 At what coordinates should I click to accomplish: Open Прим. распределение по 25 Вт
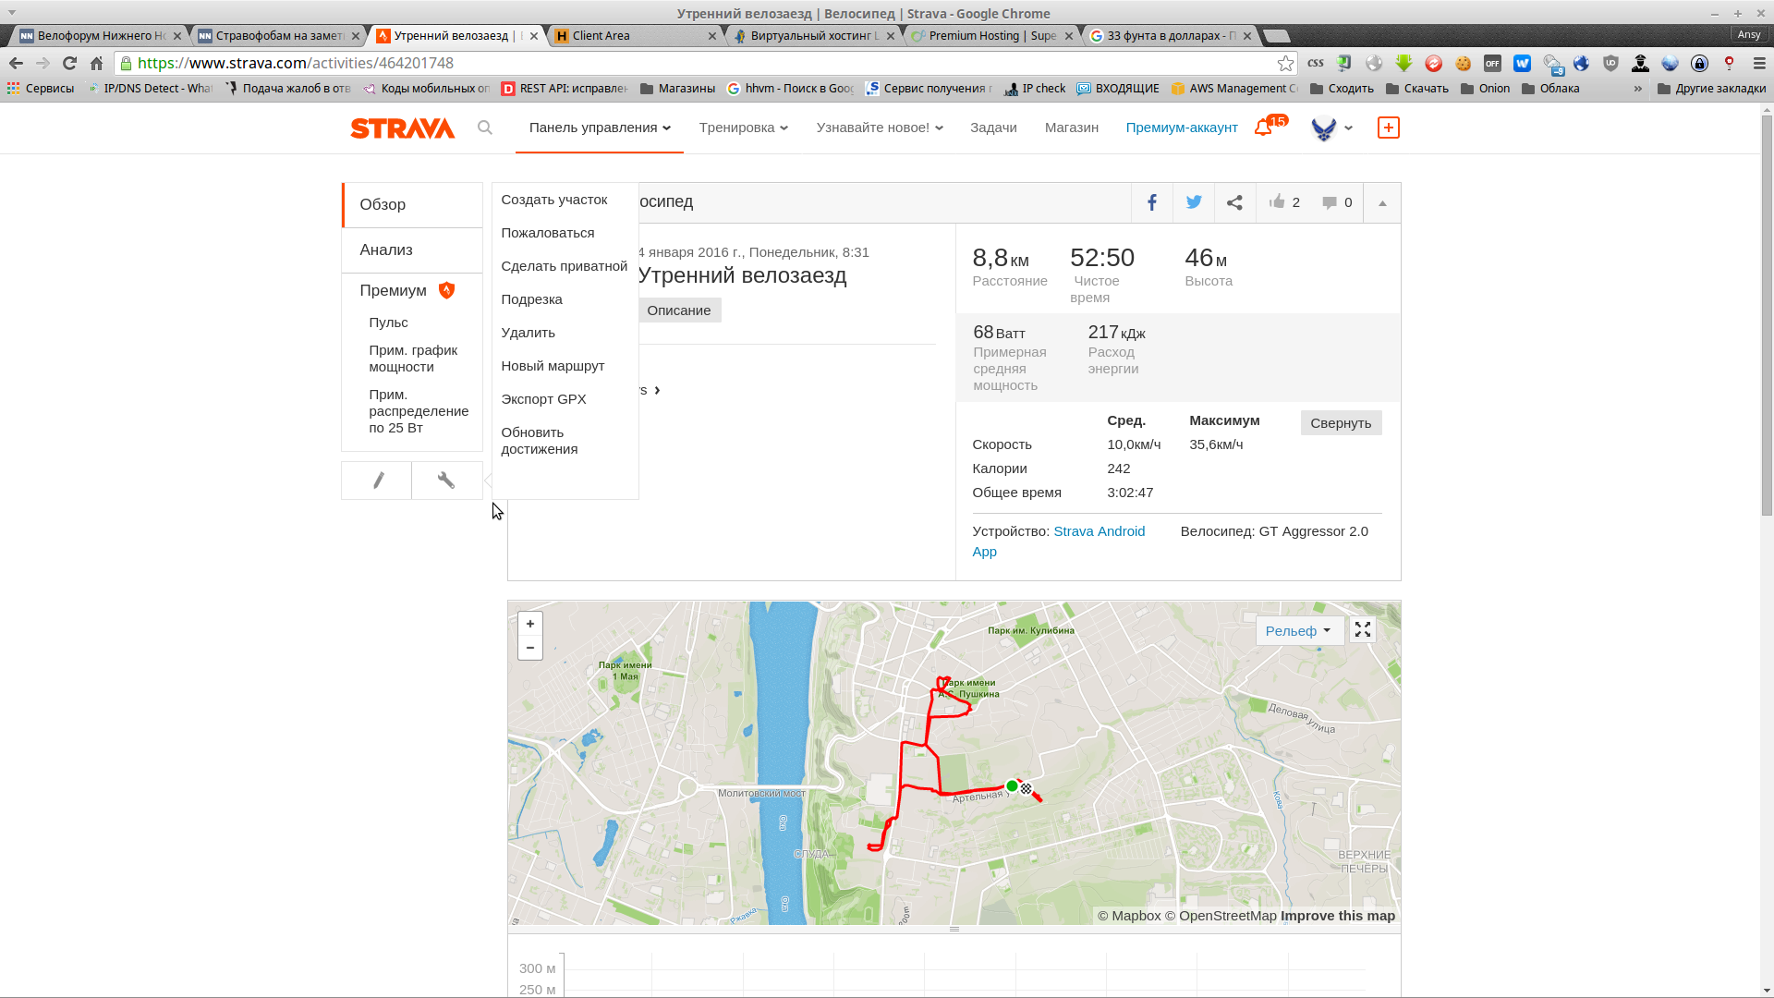coord(419,411)
